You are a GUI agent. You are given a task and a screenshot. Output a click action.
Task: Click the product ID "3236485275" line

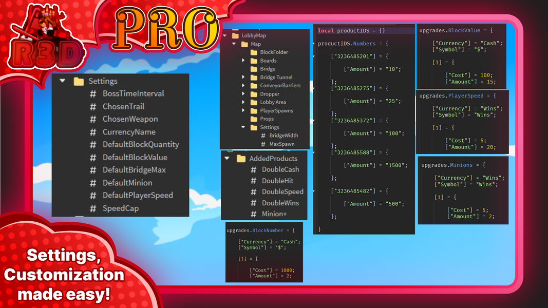coord(360,88)
